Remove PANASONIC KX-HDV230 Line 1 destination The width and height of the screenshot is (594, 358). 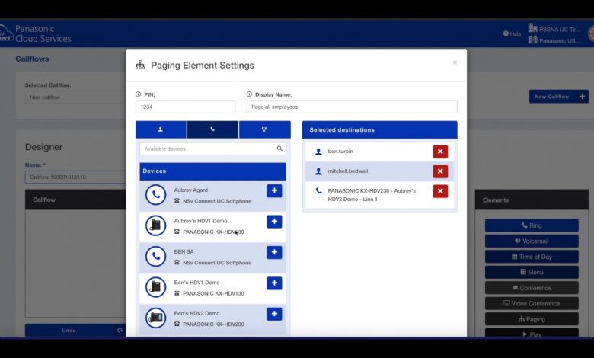pos(440,191)
